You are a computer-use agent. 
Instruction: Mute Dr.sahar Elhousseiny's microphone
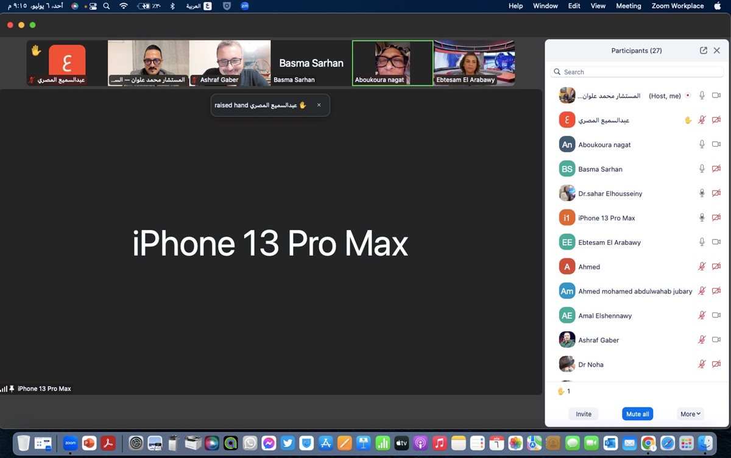click(702, 193)
